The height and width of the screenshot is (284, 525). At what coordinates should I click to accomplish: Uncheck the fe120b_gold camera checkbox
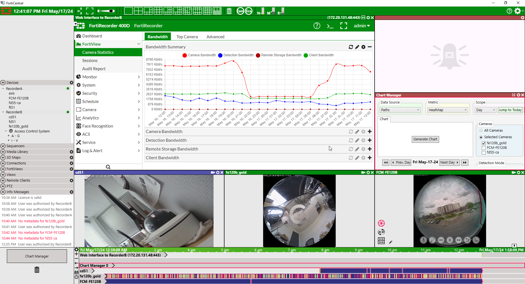[484, 143]
